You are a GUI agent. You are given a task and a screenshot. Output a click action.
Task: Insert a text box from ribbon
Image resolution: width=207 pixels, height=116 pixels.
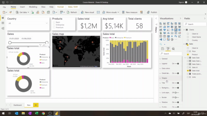pyautogui.click(x=98, y=12)
